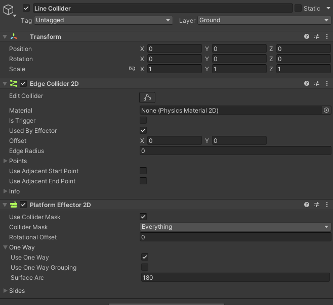This screenshot has width=333, height=305.
Task: Click the Physics Material 2D object picker
Action: click(x=326, y=110)
